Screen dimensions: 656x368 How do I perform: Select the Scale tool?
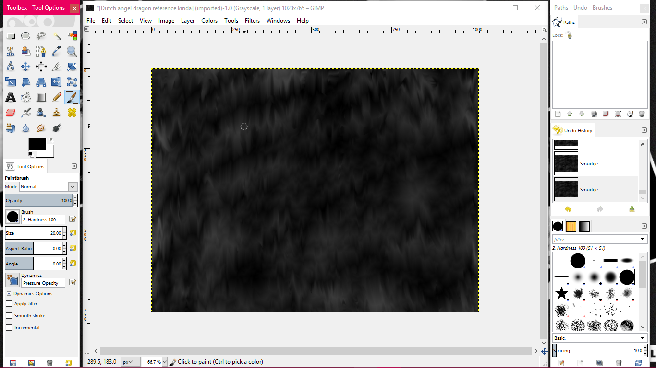coord(11,82)
